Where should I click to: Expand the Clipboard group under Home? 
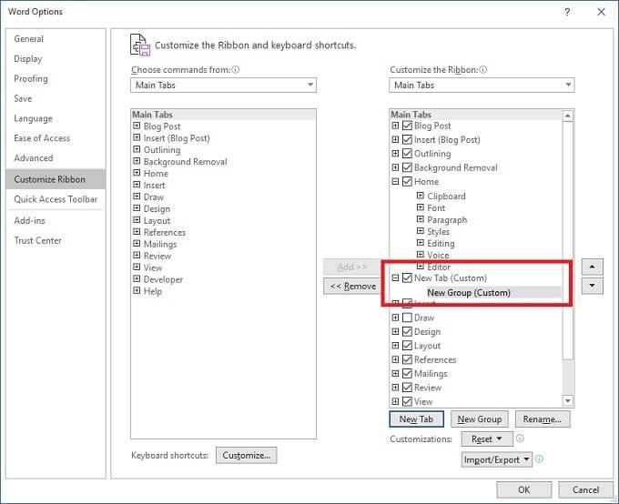(421, 196)
